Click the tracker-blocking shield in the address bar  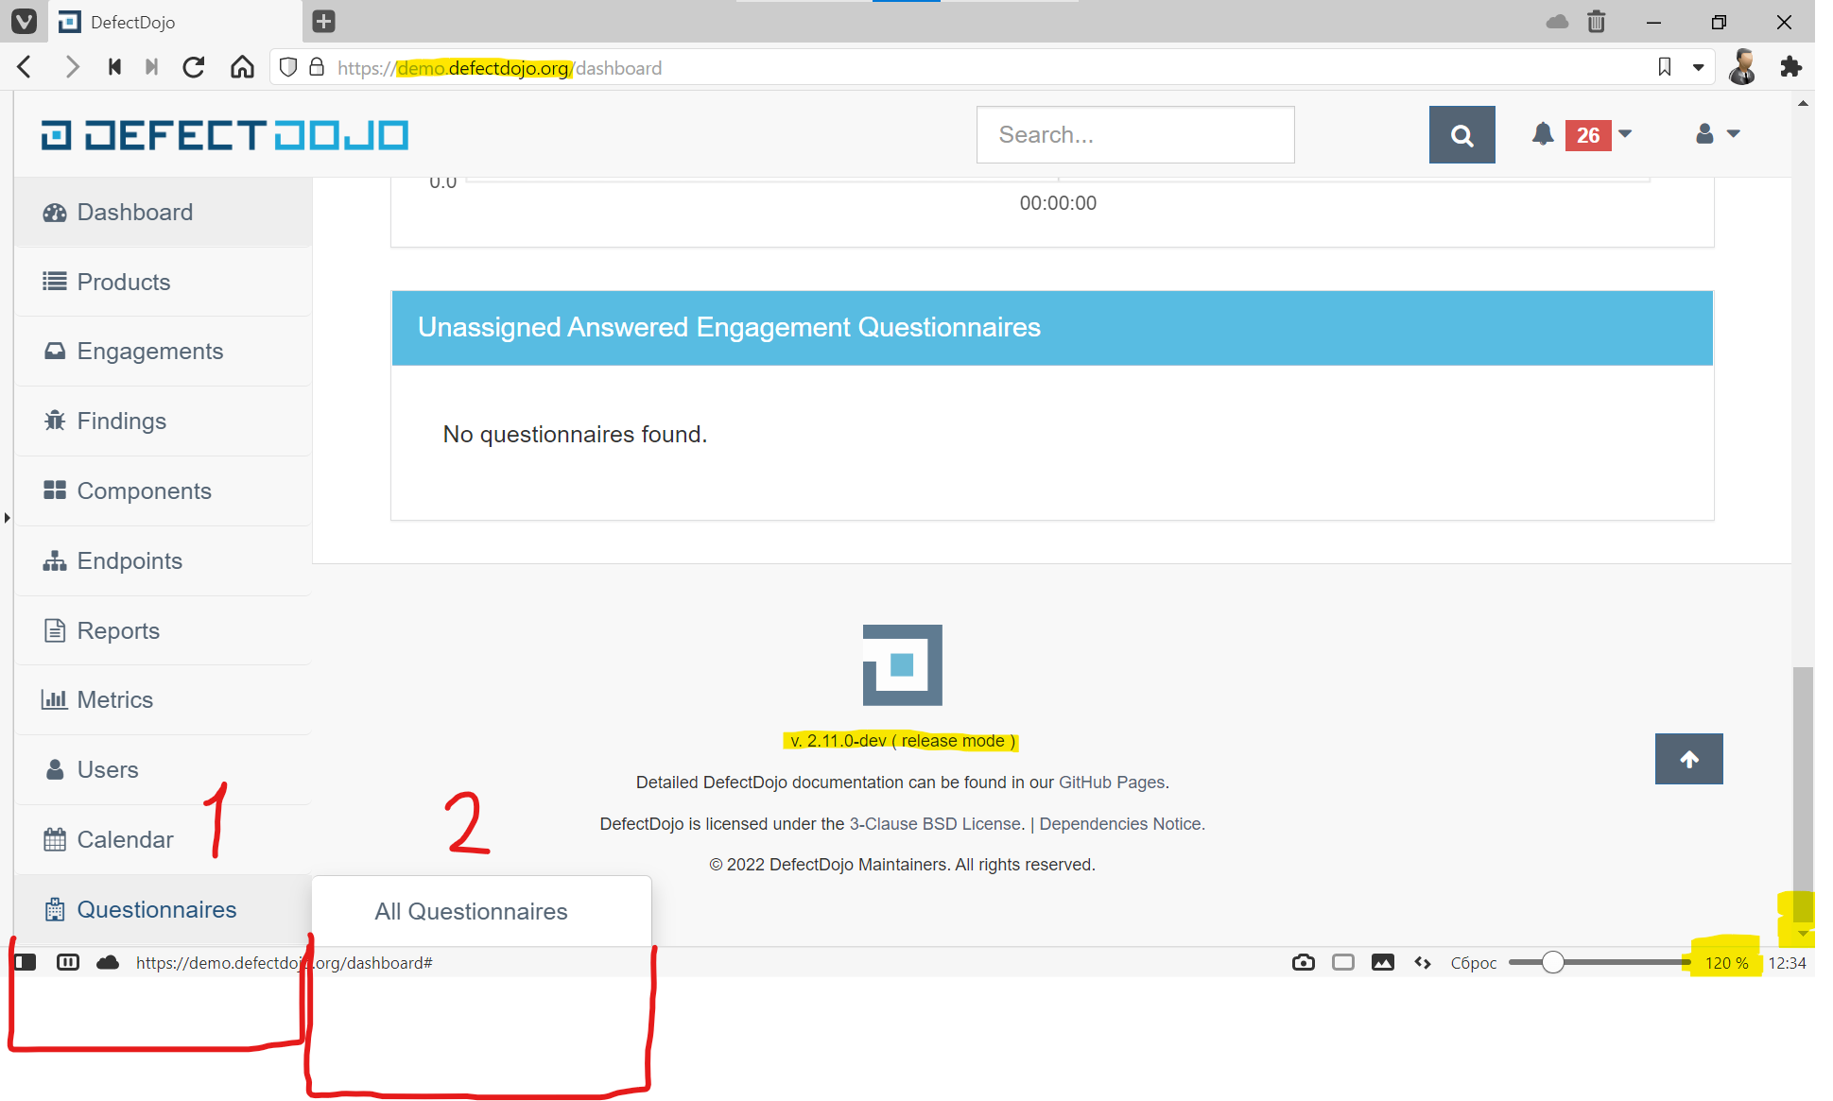(288, 67)
